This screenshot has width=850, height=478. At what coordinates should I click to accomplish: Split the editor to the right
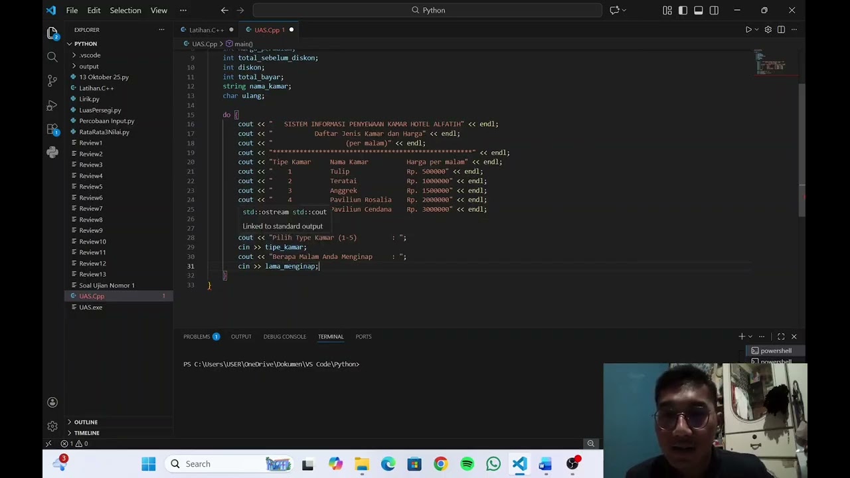pyautogui.click(x=781, y=30)
